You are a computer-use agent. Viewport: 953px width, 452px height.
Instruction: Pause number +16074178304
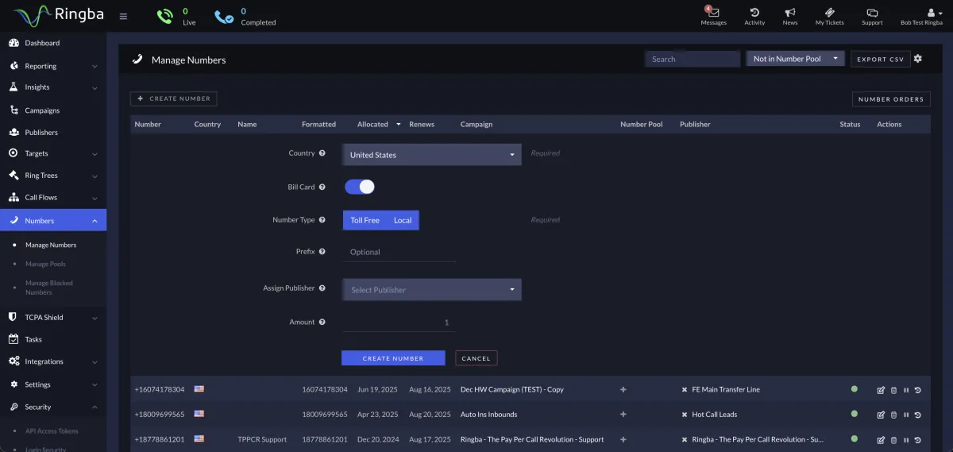click(x=906, y=390)
